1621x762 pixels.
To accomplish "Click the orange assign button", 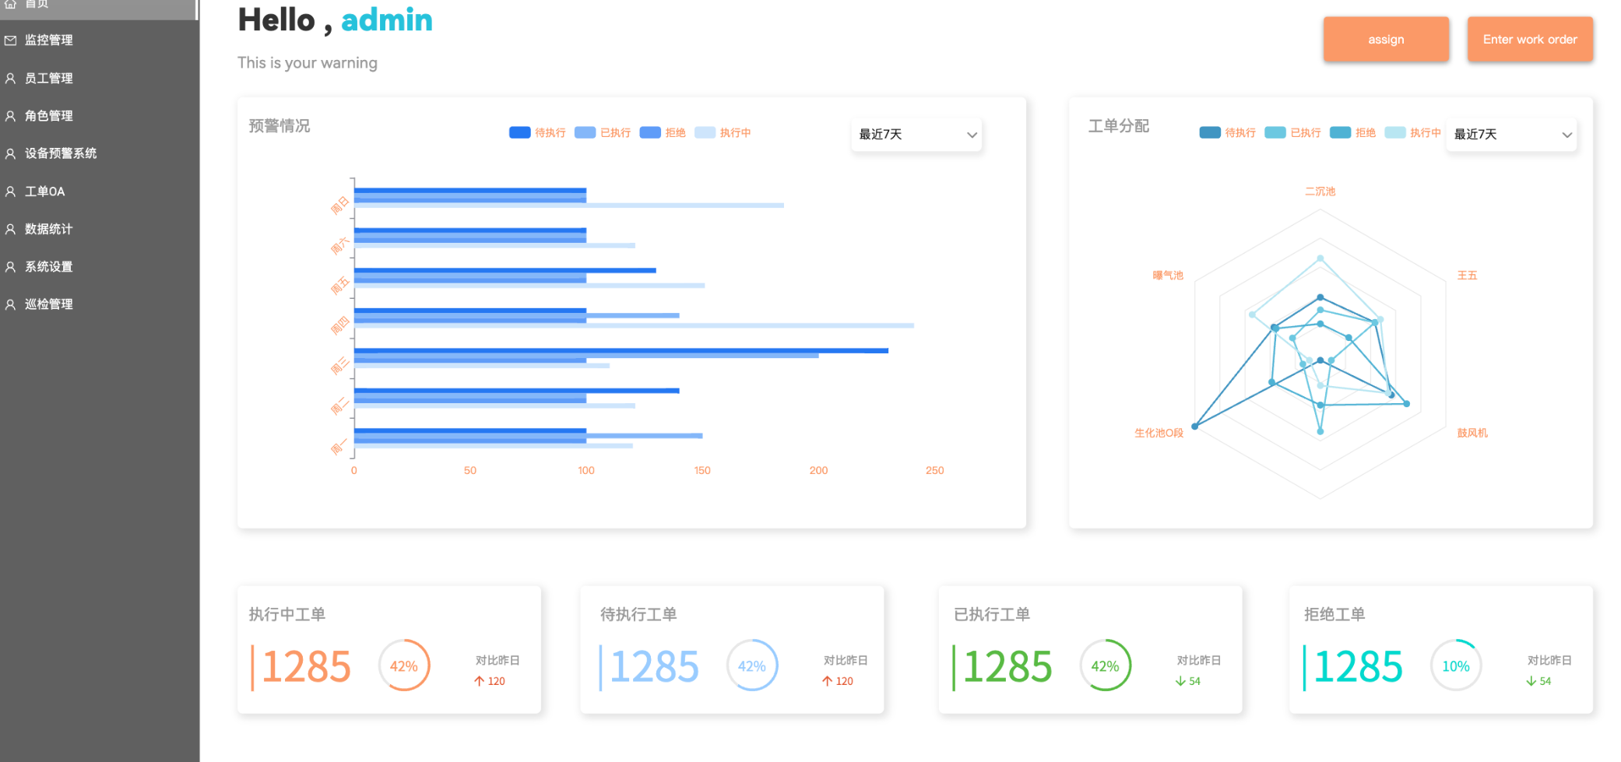I will 1386,40.
